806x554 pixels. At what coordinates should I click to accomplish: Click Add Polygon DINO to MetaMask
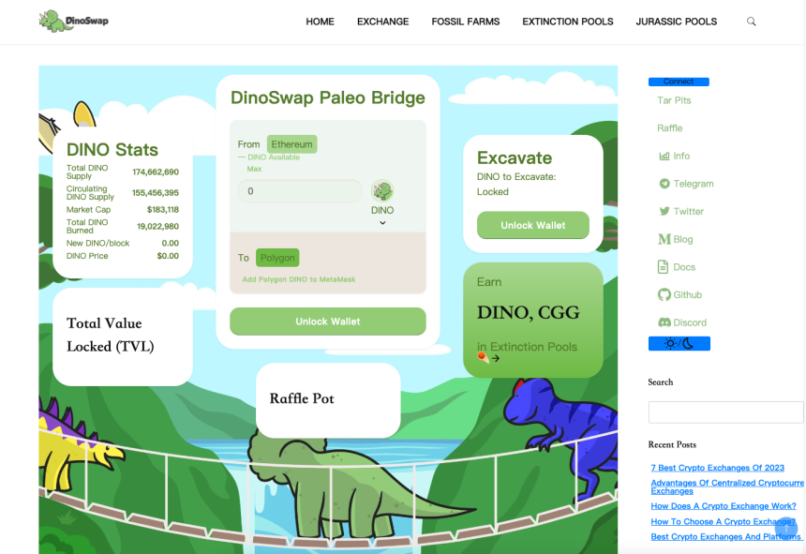point(298,279)
